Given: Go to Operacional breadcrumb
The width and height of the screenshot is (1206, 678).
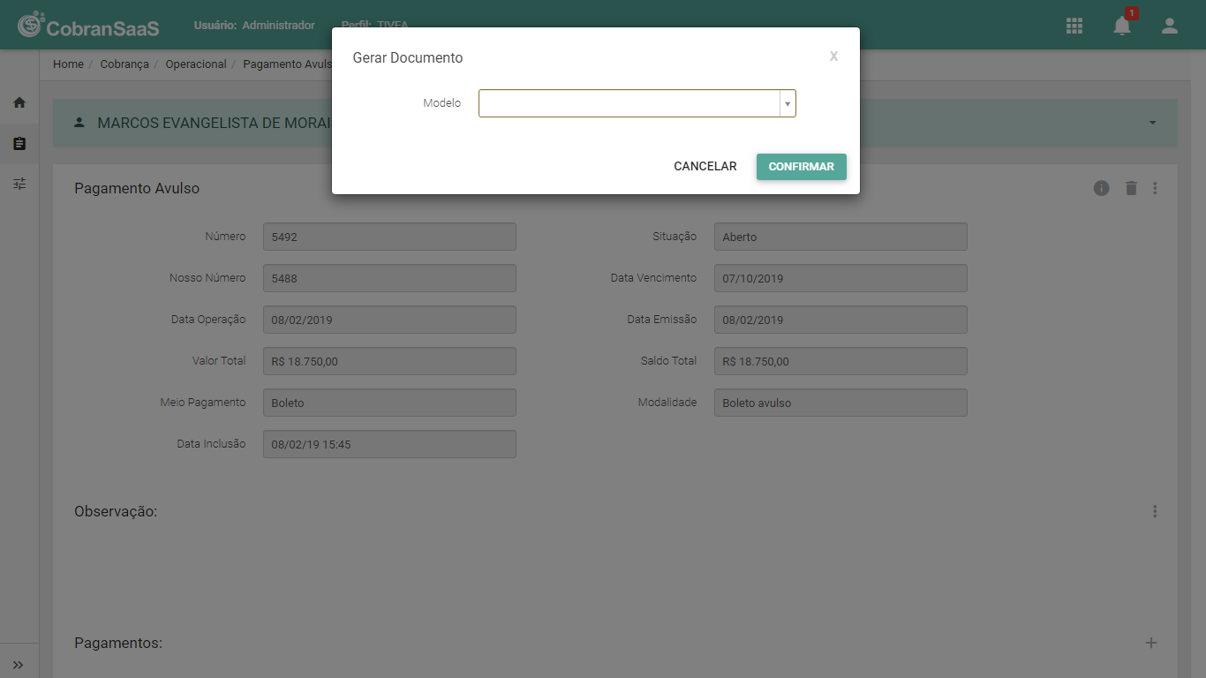Looking at the screenshot, I should 196,64.
